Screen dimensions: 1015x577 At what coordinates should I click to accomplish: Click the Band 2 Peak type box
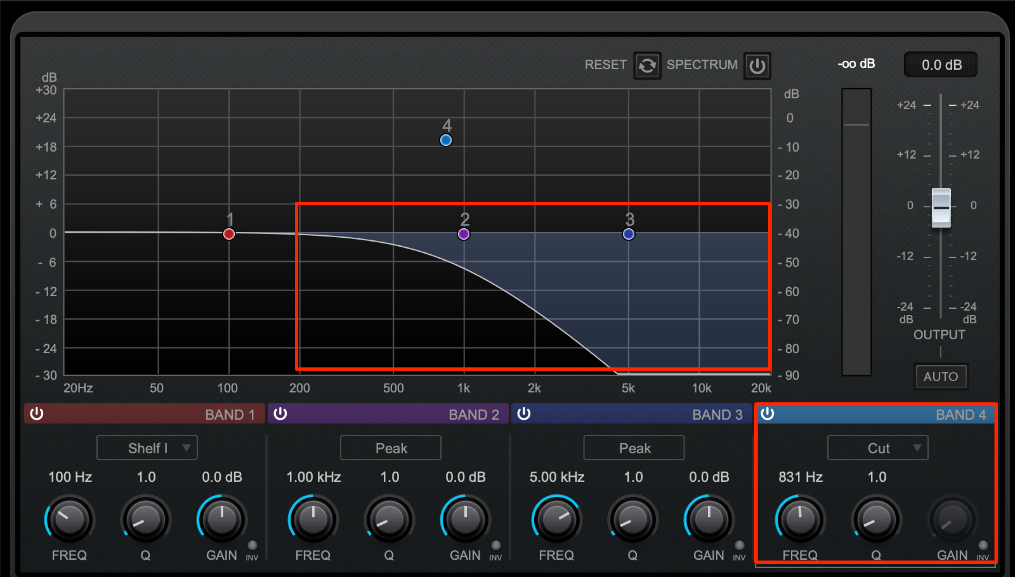(x=390, y=448)
